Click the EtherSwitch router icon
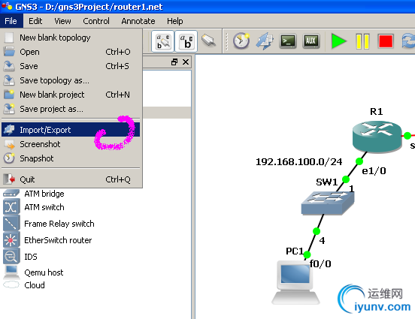 (x=11, y=239)
